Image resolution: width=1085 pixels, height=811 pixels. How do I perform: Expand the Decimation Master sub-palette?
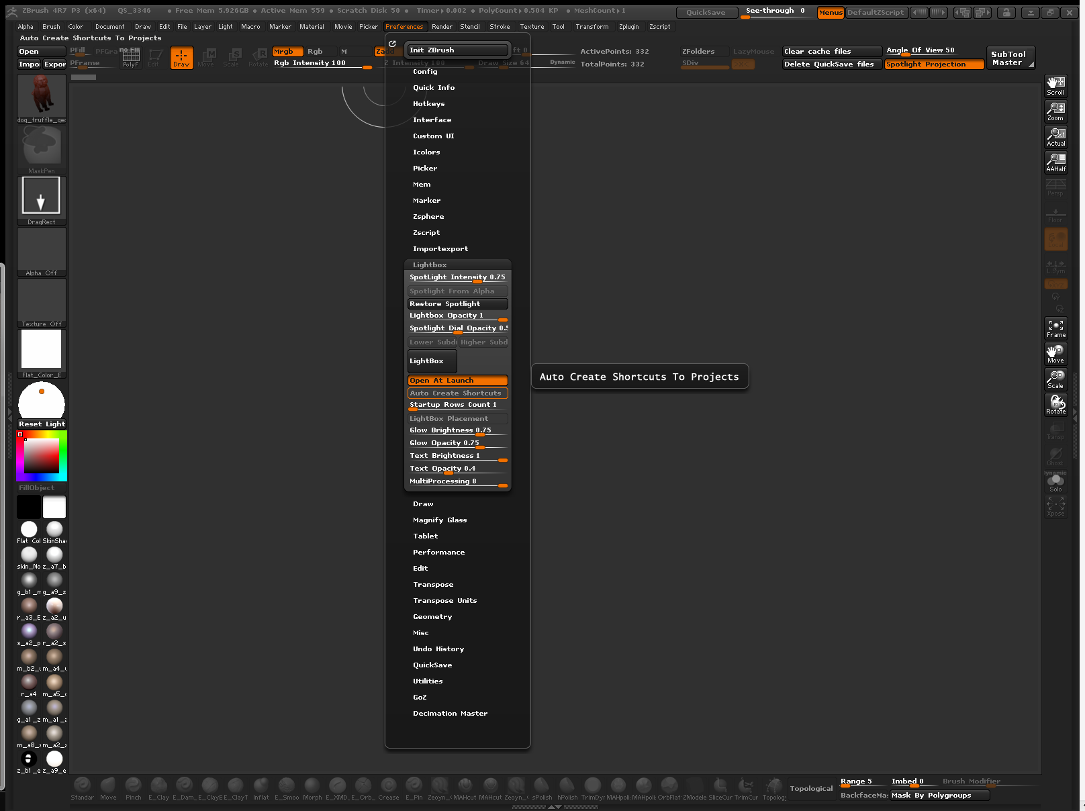coord(450,714)
